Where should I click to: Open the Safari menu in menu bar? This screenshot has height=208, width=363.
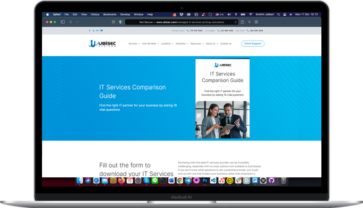coord(57,14)
